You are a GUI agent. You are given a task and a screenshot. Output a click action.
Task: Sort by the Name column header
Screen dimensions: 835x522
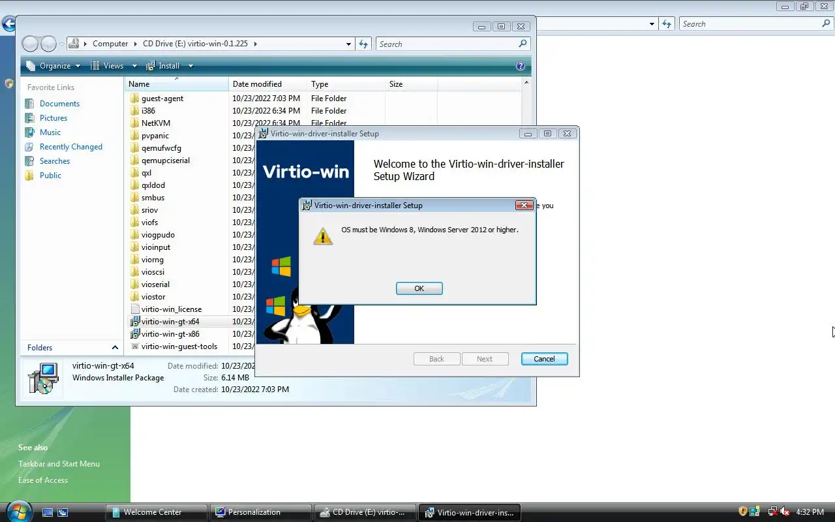tap(176, 84)
